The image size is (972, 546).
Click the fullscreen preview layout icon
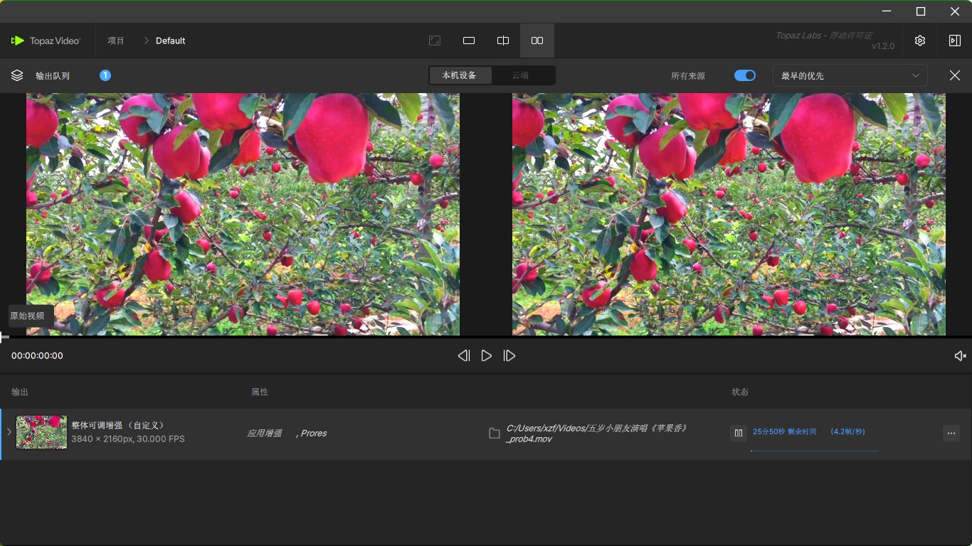pyautogui.click(x=435, y=41)
